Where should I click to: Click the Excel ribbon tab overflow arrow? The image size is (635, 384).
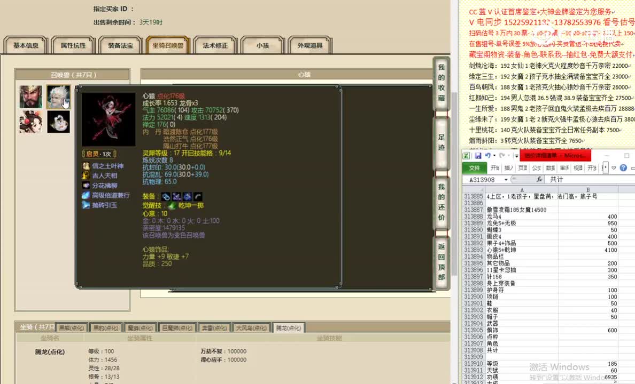click(606, 168)
